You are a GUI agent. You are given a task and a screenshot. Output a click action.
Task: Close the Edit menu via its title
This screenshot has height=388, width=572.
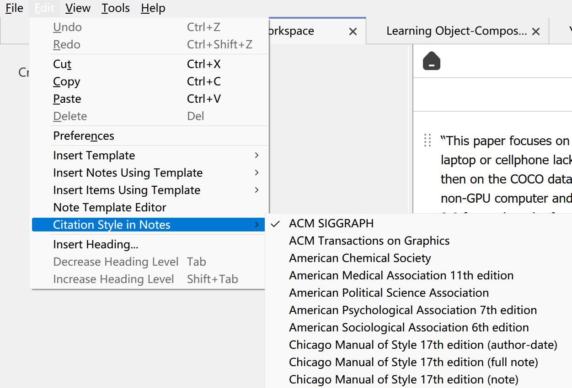[44, 8]
